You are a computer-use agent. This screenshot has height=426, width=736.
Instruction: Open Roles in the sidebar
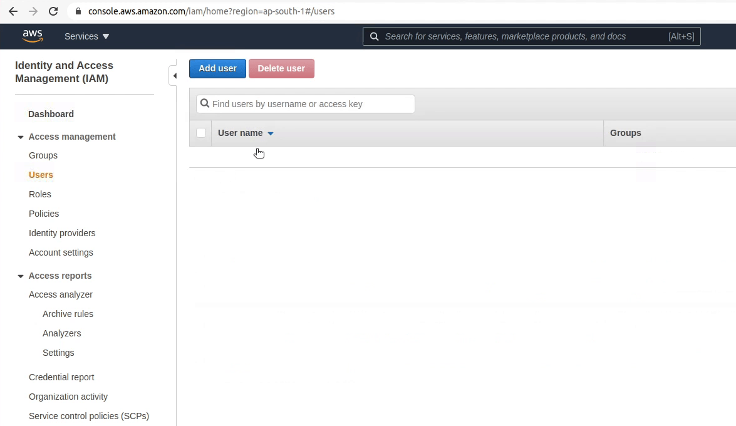click(40, 194)
